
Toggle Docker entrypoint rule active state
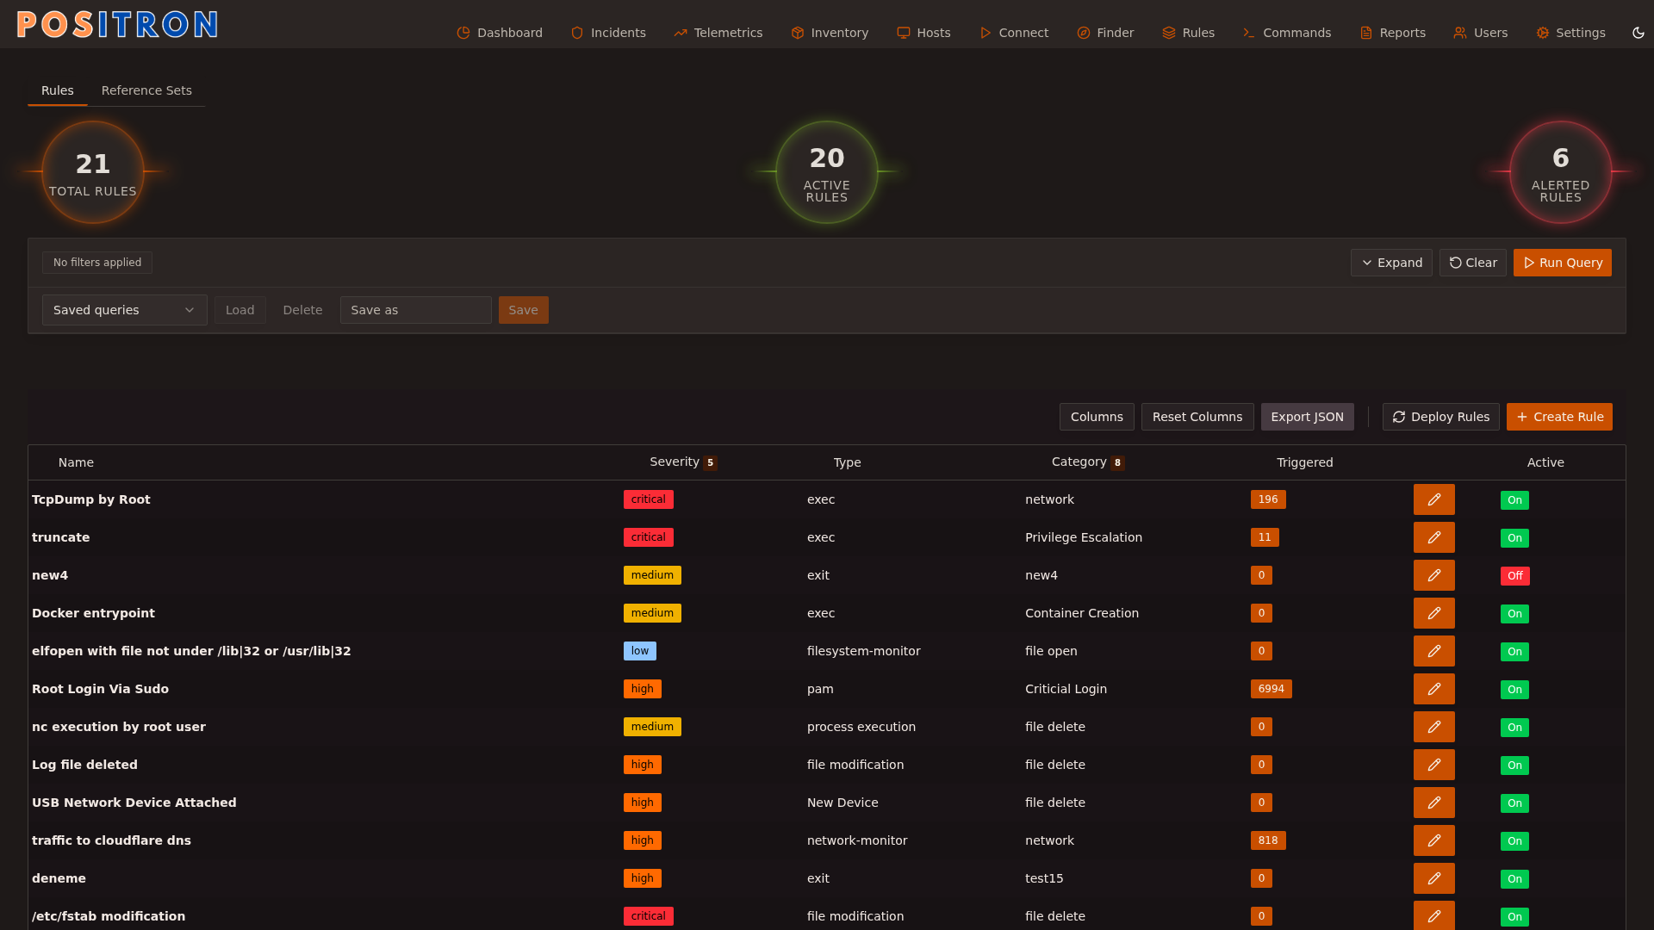[x=1514, y=614]
